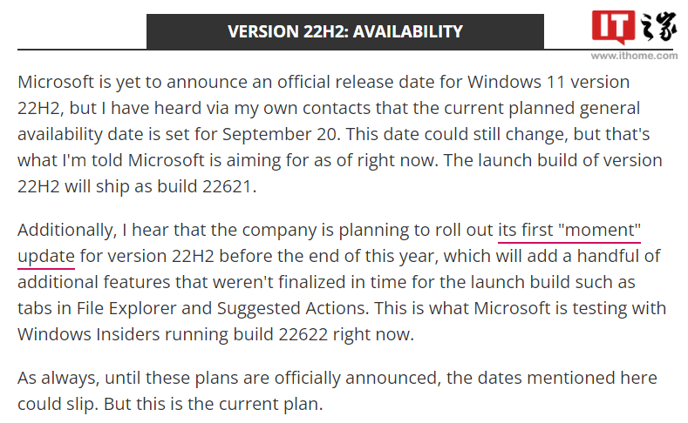
Task: Click the ITHome logo icon
Action: tap(634, 29)
